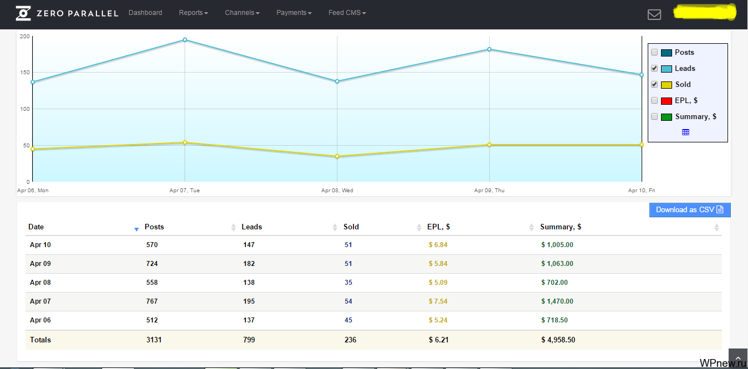The height and width of the screenshot is (369, 748).
Task: Uncheck the Leads series checkbox
Action: (654, 68)
